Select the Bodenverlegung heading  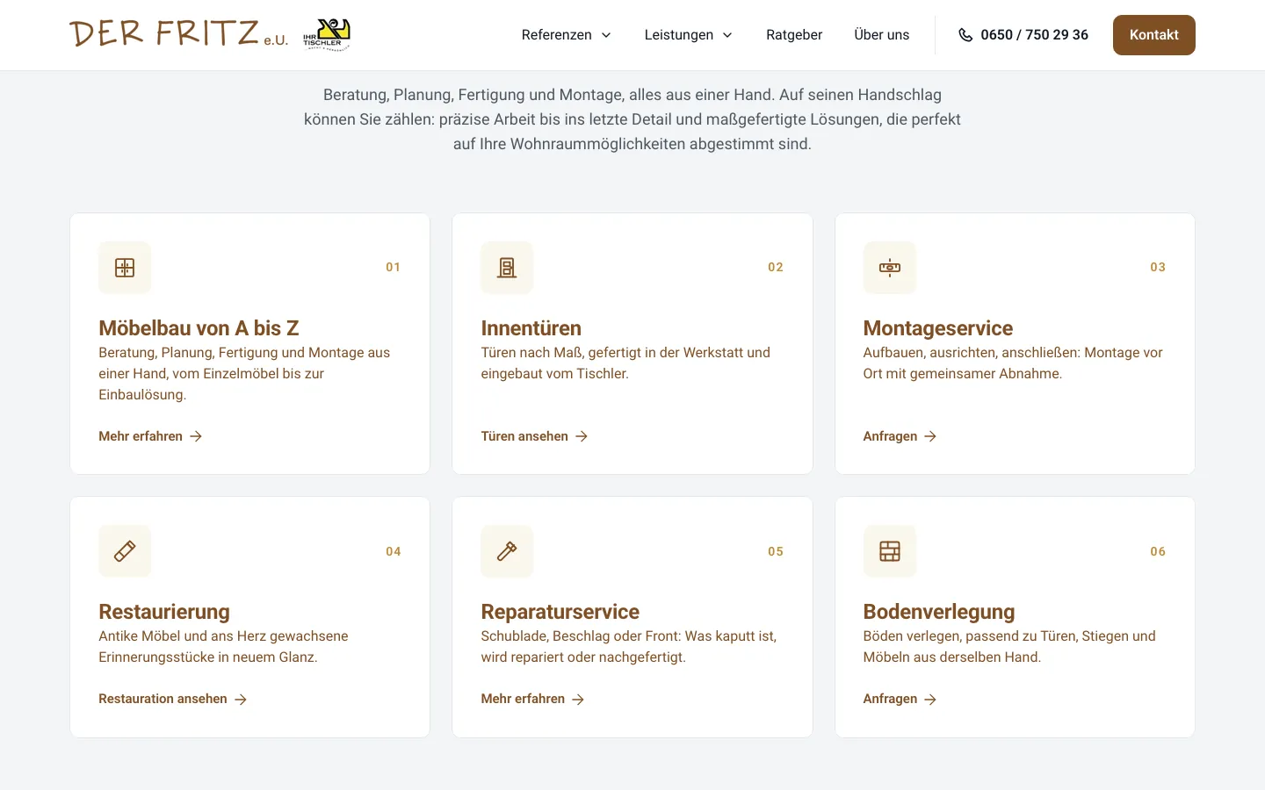(938, 612)
